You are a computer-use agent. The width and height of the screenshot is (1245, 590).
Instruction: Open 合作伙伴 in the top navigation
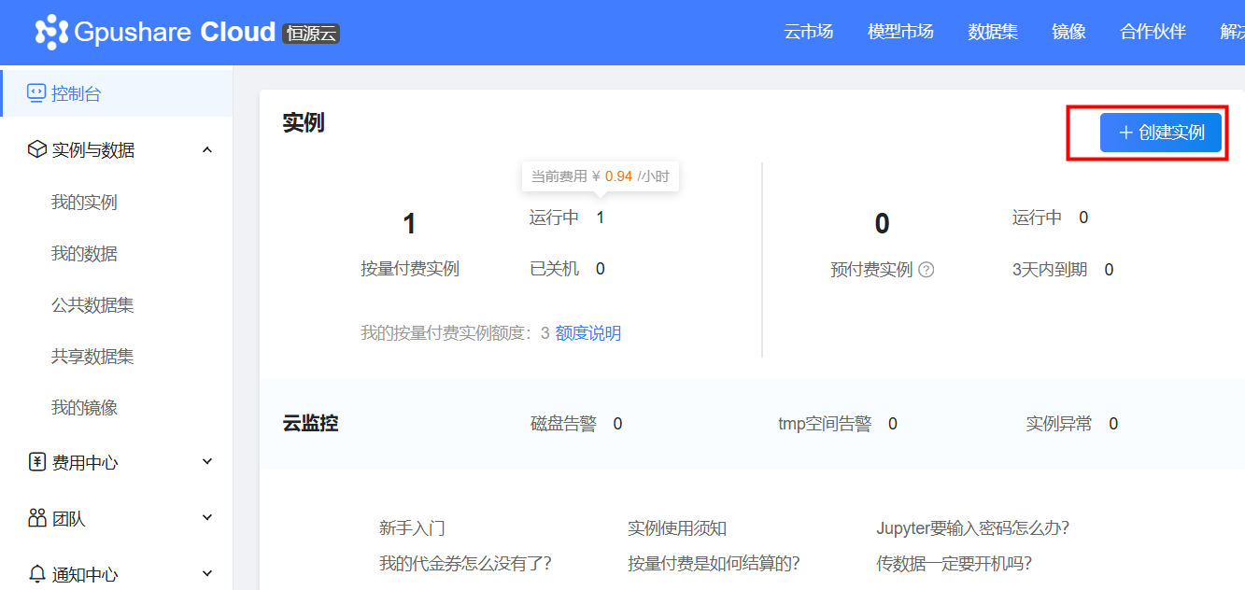[x=1153, y=32]
